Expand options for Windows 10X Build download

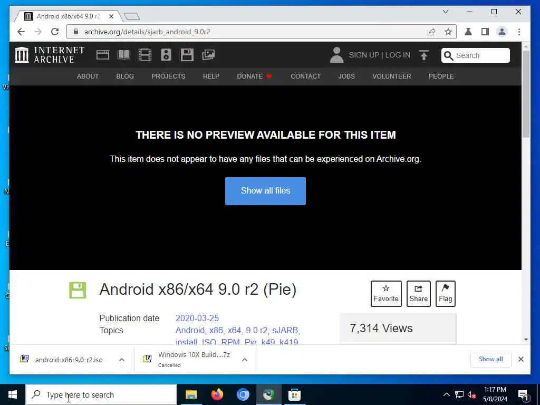pos(245,360)
